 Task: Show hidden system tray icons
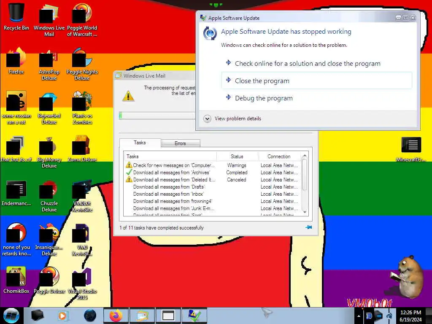[x=359, y=316]
